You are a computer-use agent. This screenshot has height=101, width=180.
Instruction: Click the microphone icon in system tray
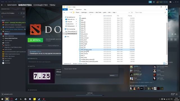(x=162, y=99)
